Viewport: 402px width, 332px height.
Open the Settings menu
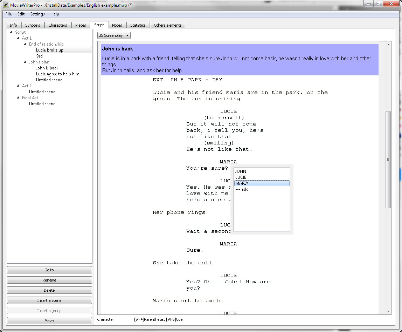tap(37, 14)
